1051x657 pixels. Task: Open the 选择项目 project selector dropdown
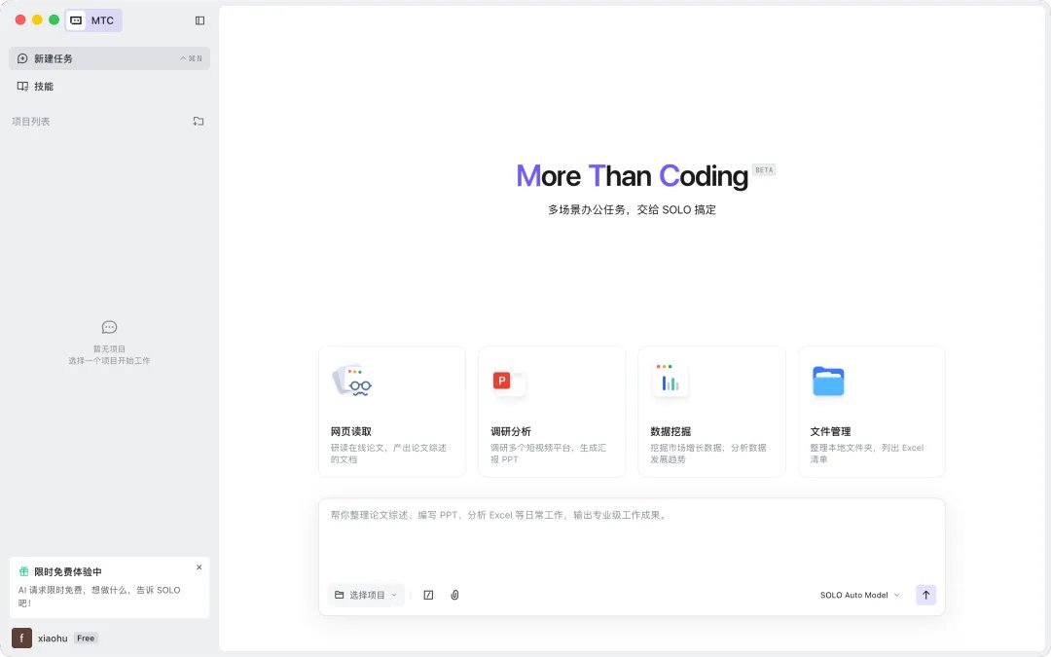coord(366,595)
